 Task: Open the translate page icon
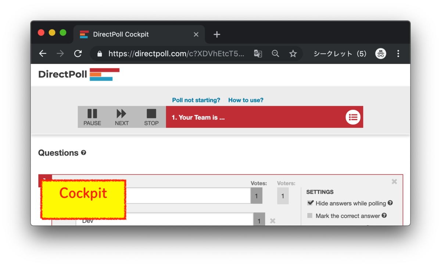[x=258, y=54]
